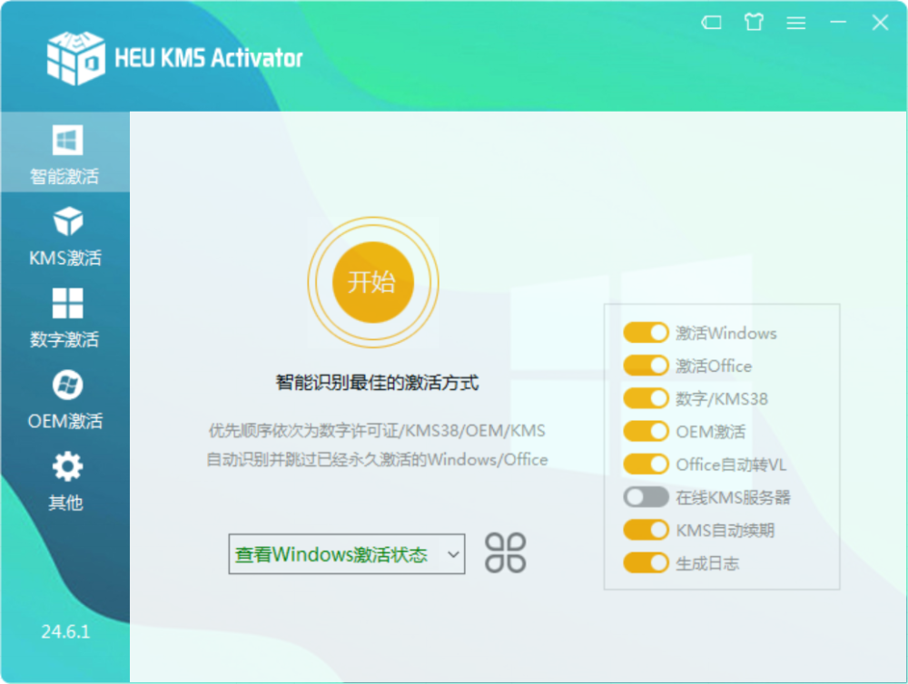Switch to the KMS激活 tab
The height and width of the screenshot is (684, 908).
coord(65,237)
